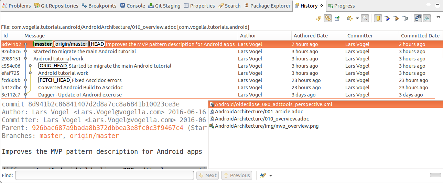Click the orange folder filter icon
443x183 pixels.
pyautogui.click(x=396, y=18)
